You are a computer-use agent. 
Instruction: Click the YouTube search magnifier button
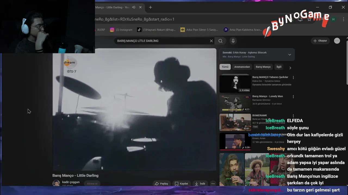click(220, 41)
